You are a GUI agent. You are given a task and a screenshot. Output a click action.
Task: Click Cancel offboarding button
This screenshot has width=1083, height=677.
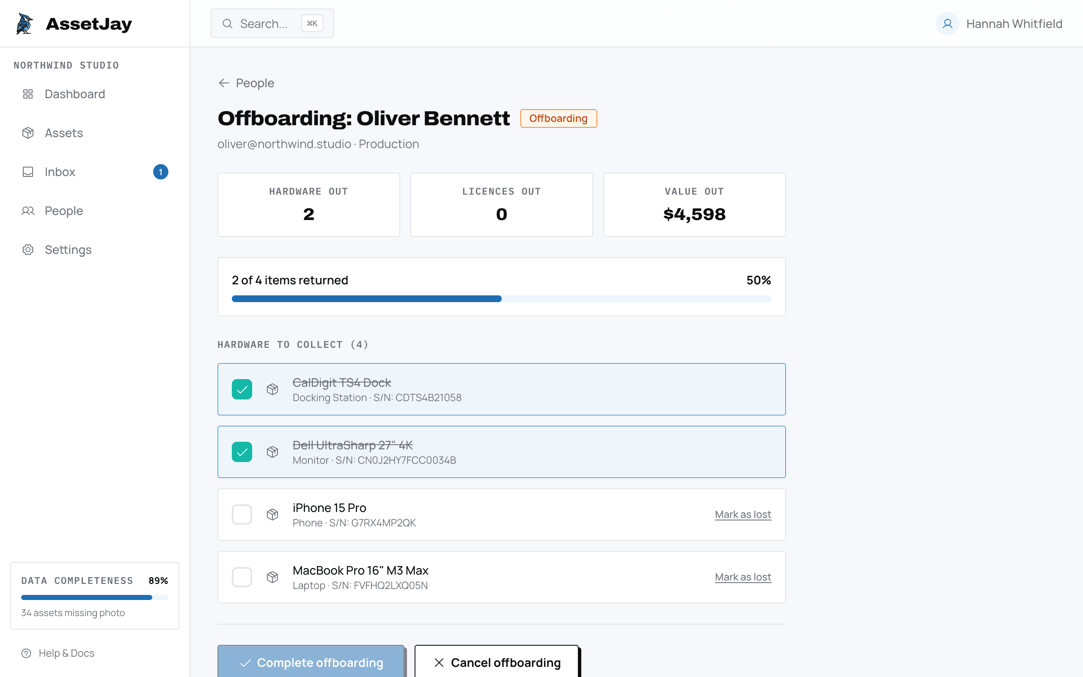coord(497,662)
